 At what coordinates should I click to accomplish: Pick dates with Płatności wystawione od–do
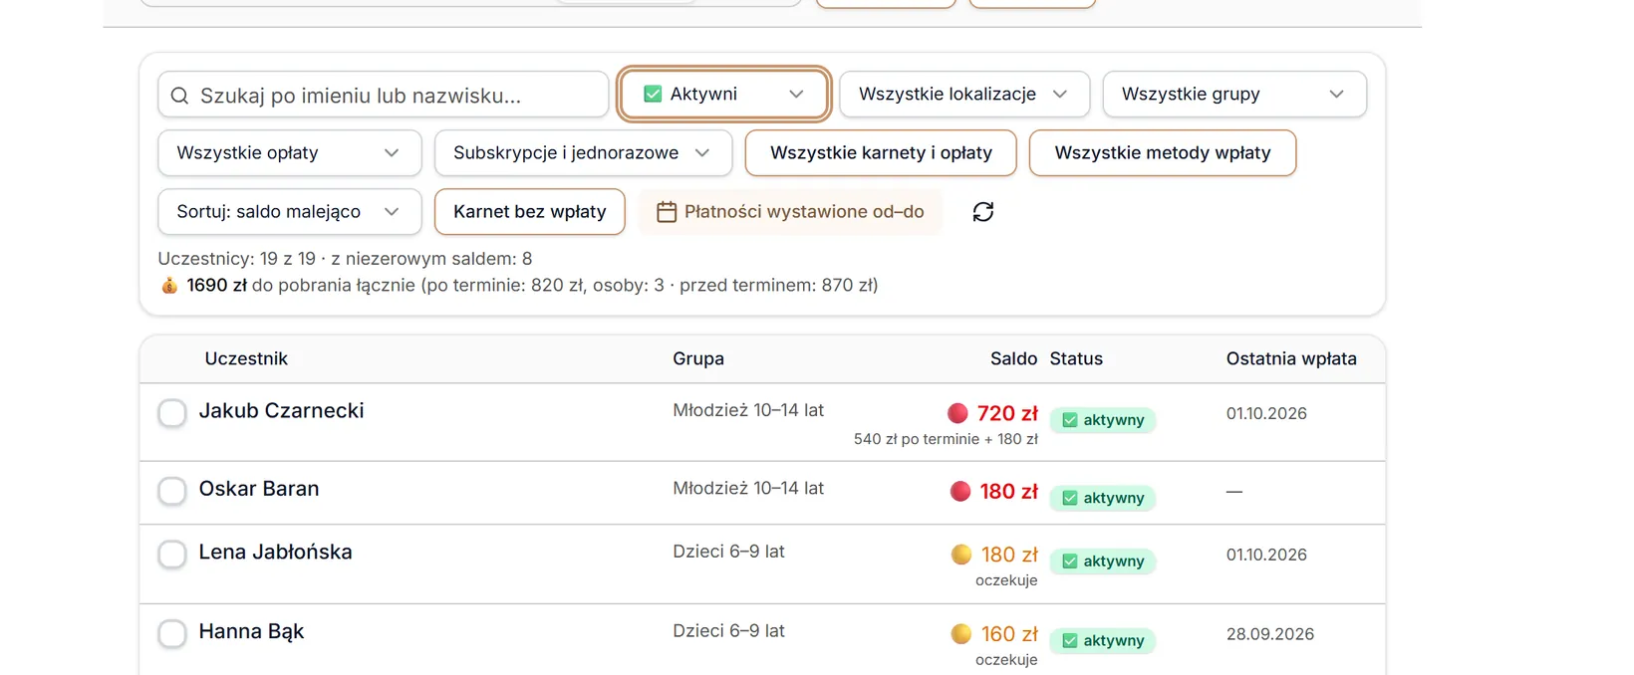coord(790,211)
